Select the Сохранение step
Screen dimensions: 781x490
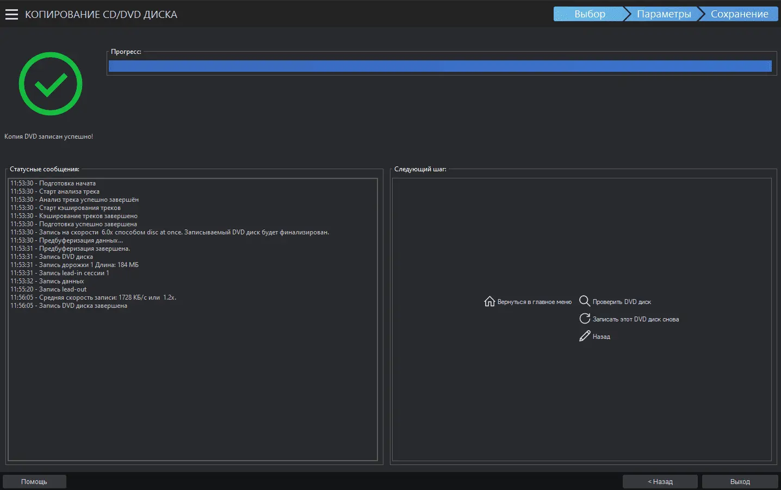[739, 14]
